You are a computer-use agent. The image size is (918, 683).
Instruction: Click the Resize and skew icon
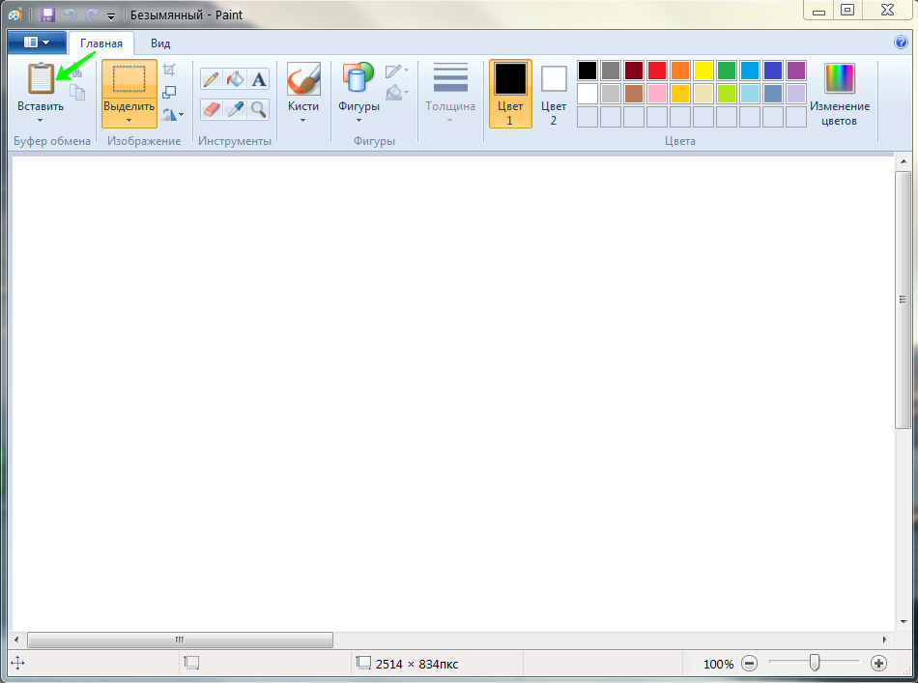click(x=169, y=92)
